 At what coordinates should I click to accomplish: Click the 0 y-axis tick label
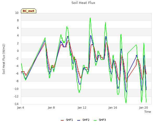tap(18, 51)
